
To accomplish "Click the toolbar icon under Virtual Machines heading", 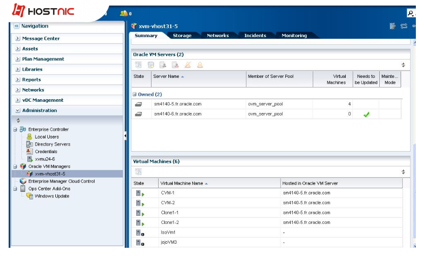I will click(x=138, y=172).
